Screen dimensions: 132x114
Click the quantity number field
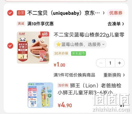(x=110, y=63)
